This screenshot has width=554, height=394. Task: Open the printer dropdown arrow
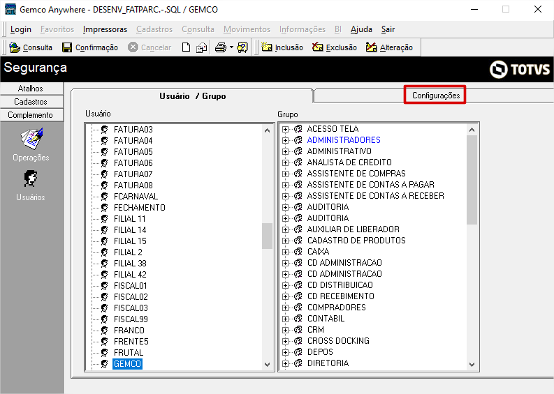[231, 47]
